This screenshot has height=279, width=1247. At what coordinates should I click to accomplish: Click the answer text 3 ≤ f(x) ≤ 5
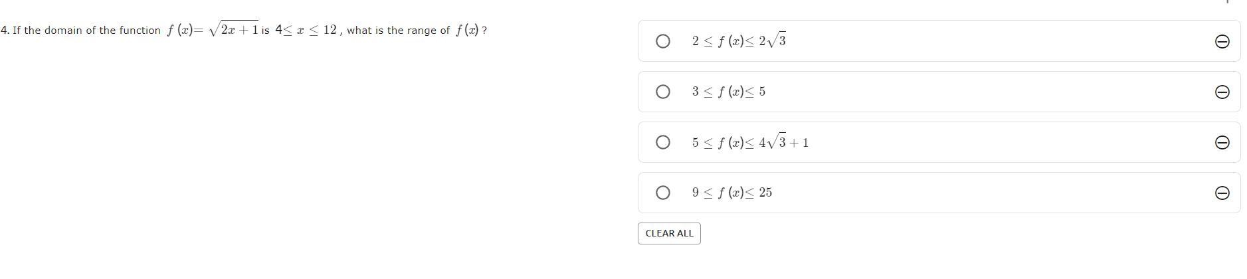(x=728, y=92)
